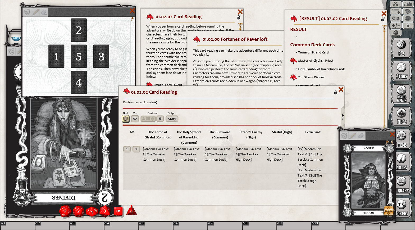
Task: Cycle the Output setting labeled Story
Action: pyautogui.click(x=172, y=119)
